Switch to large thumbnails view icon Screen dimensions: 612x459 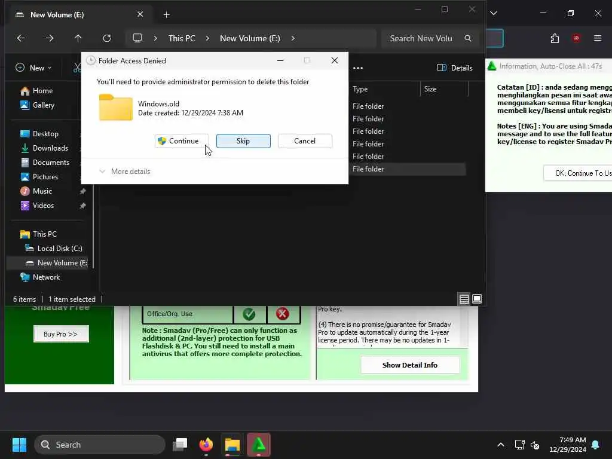coord(477,299)
